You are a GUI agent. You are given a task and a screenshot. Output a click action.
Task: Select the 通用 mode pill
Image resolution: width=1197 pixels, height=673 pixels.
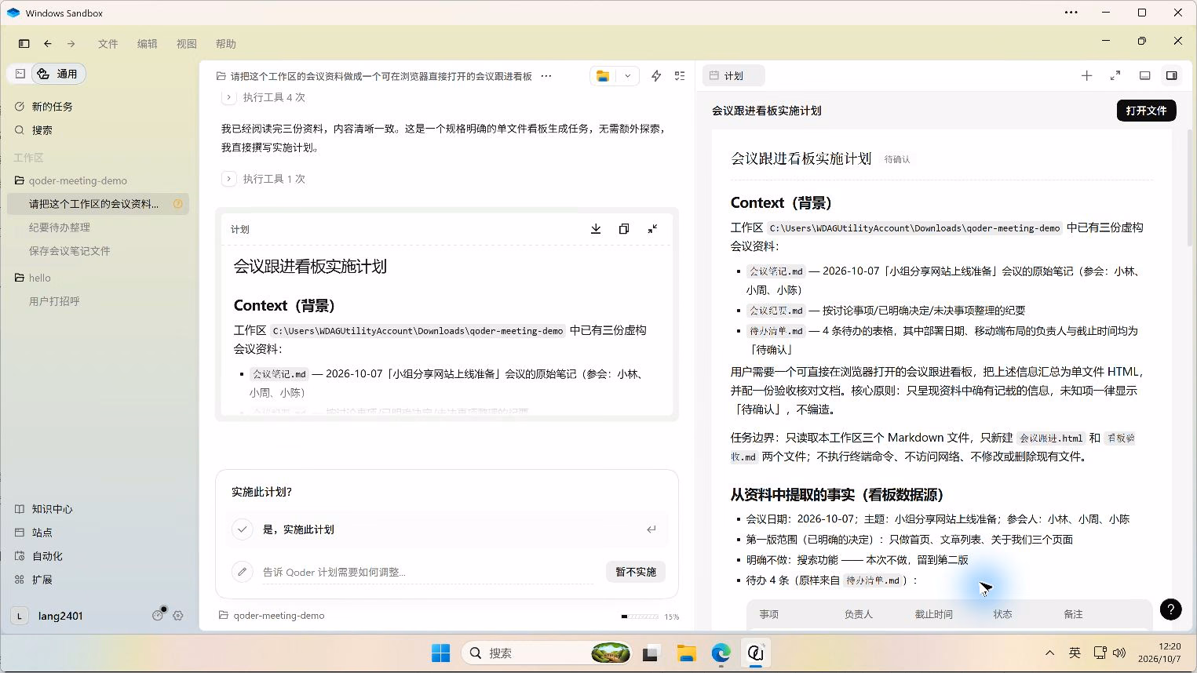[x=59, y=74]
